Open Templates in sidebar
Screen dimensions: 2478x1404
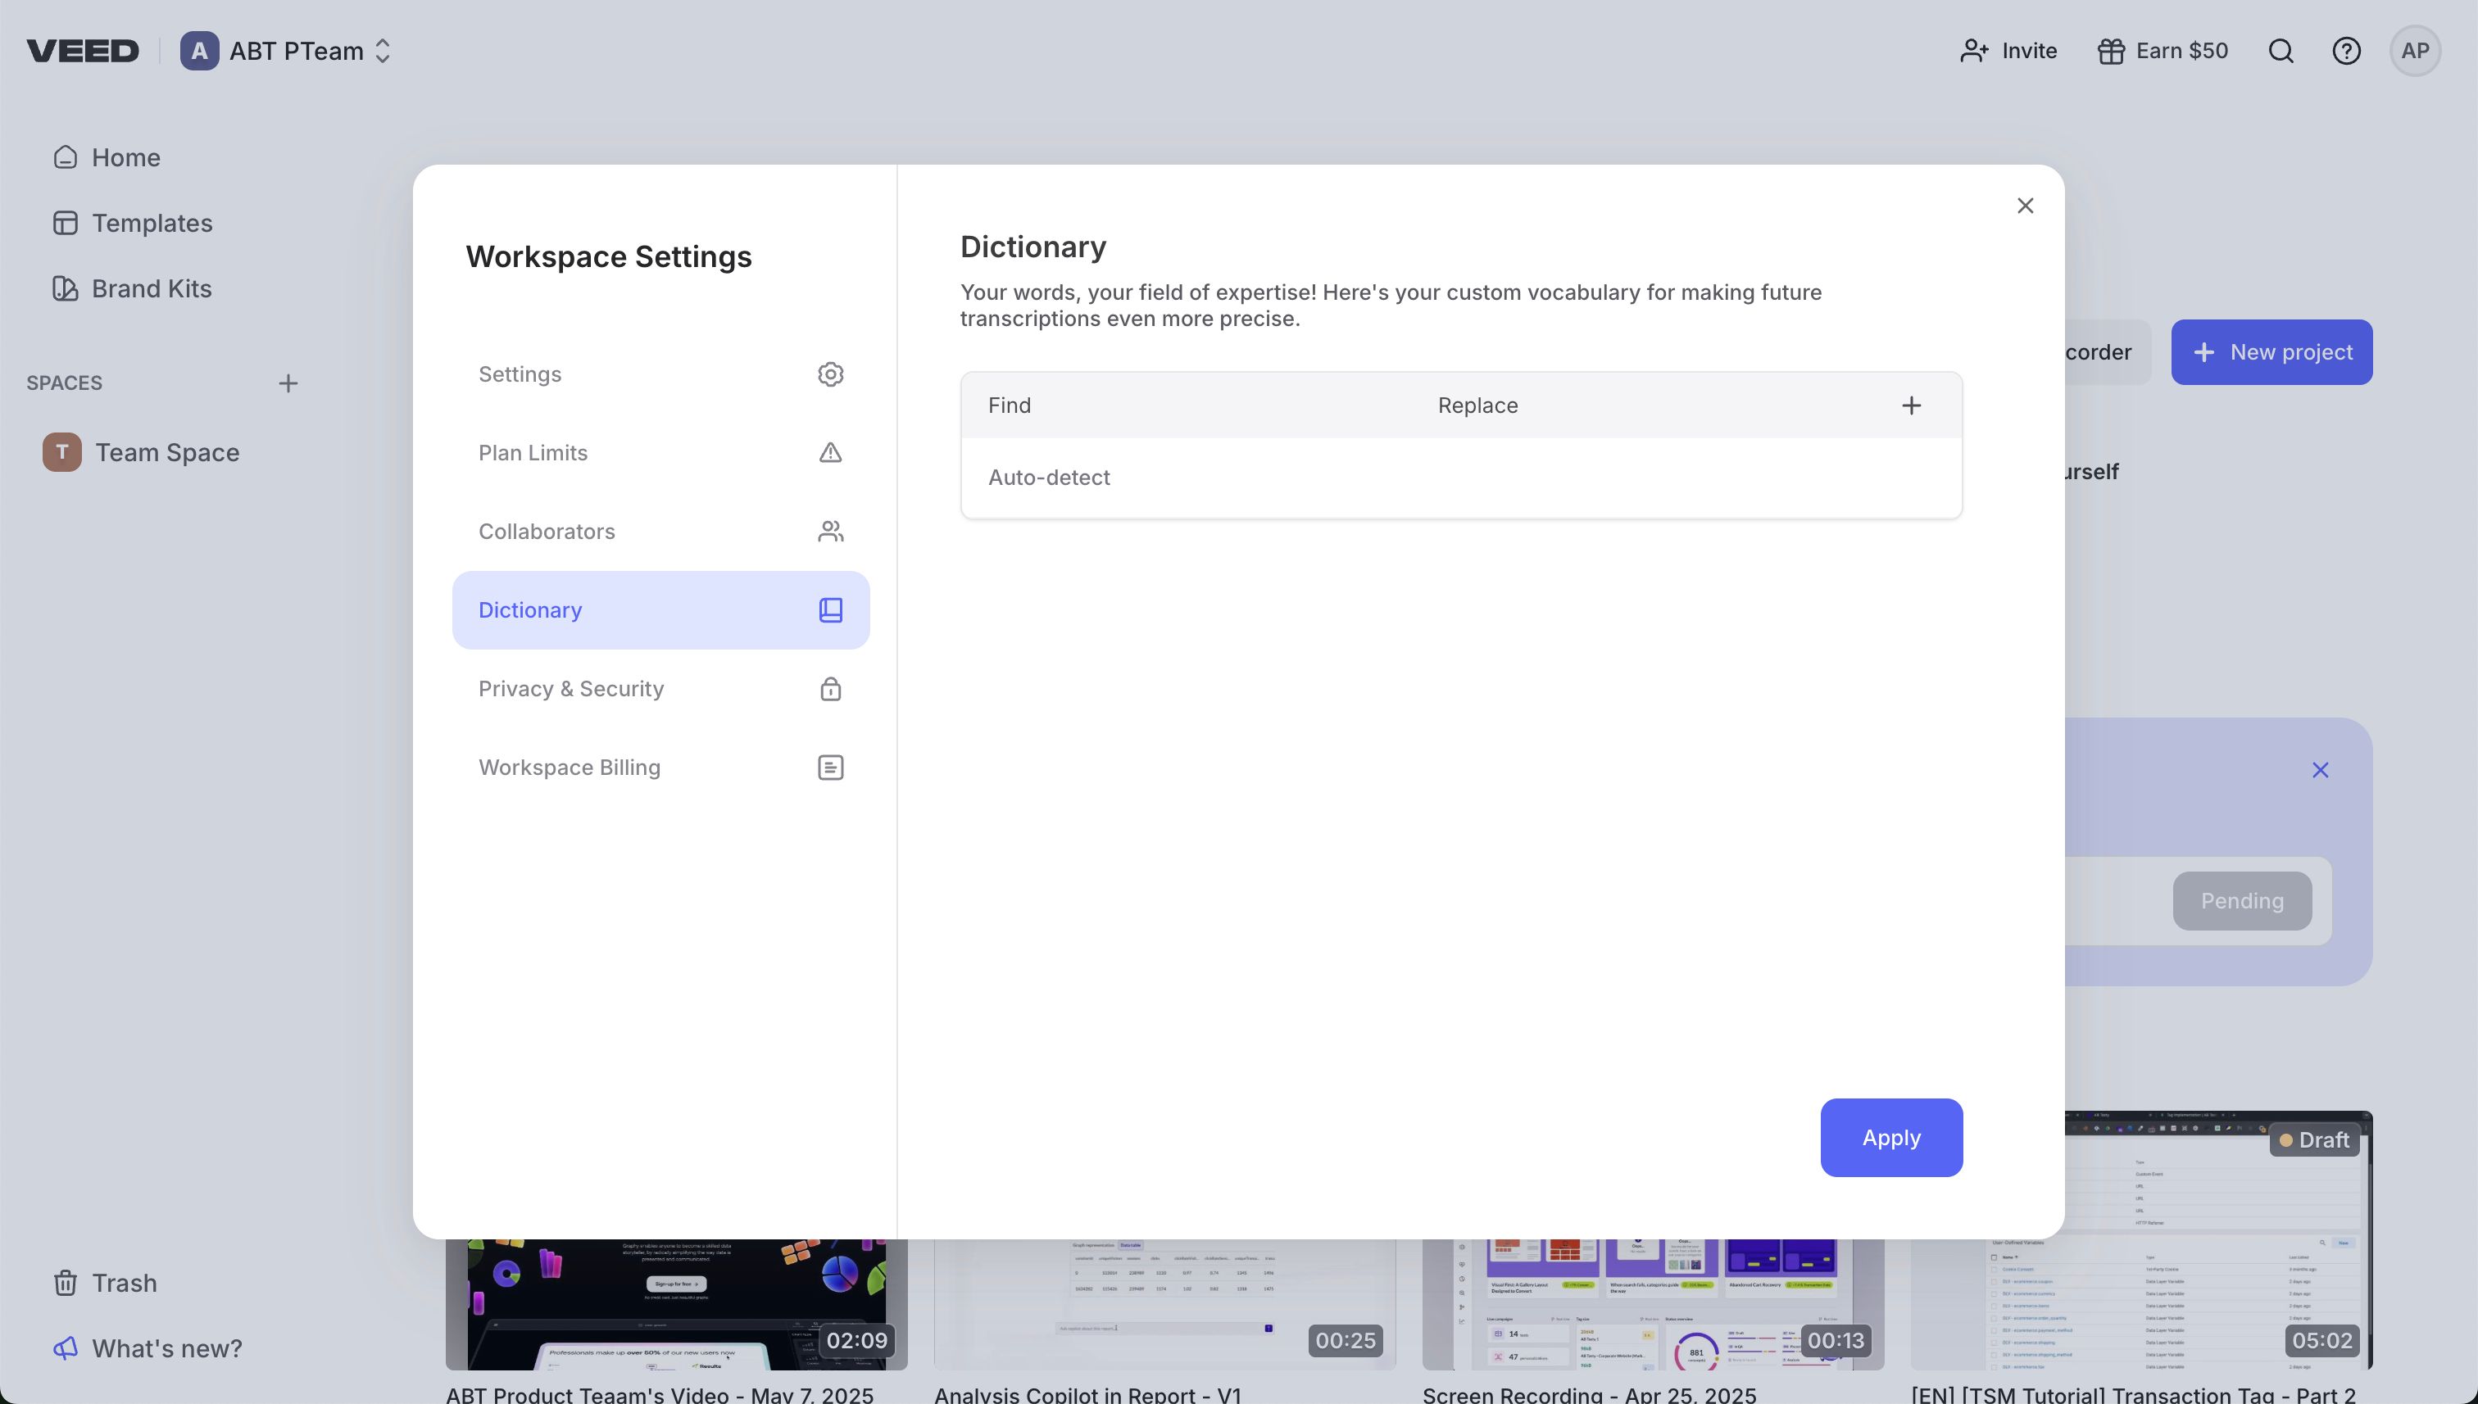132,223
